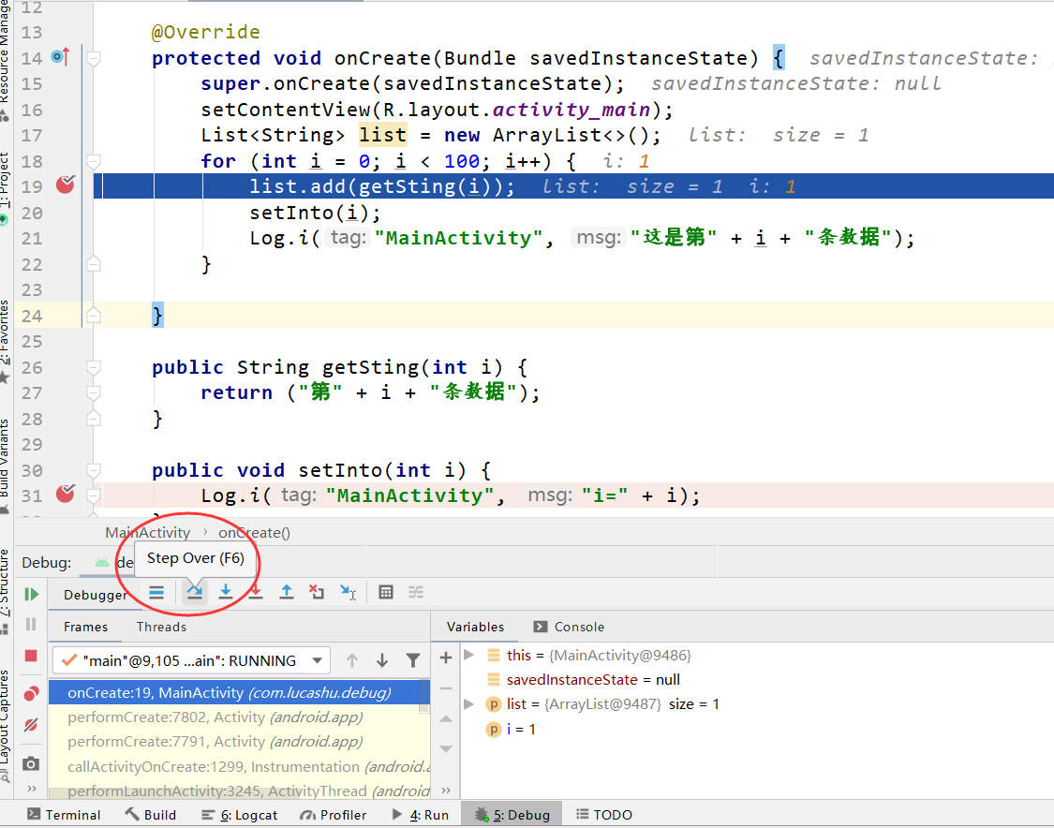Move watch down triangle icon

click(446, 748)
